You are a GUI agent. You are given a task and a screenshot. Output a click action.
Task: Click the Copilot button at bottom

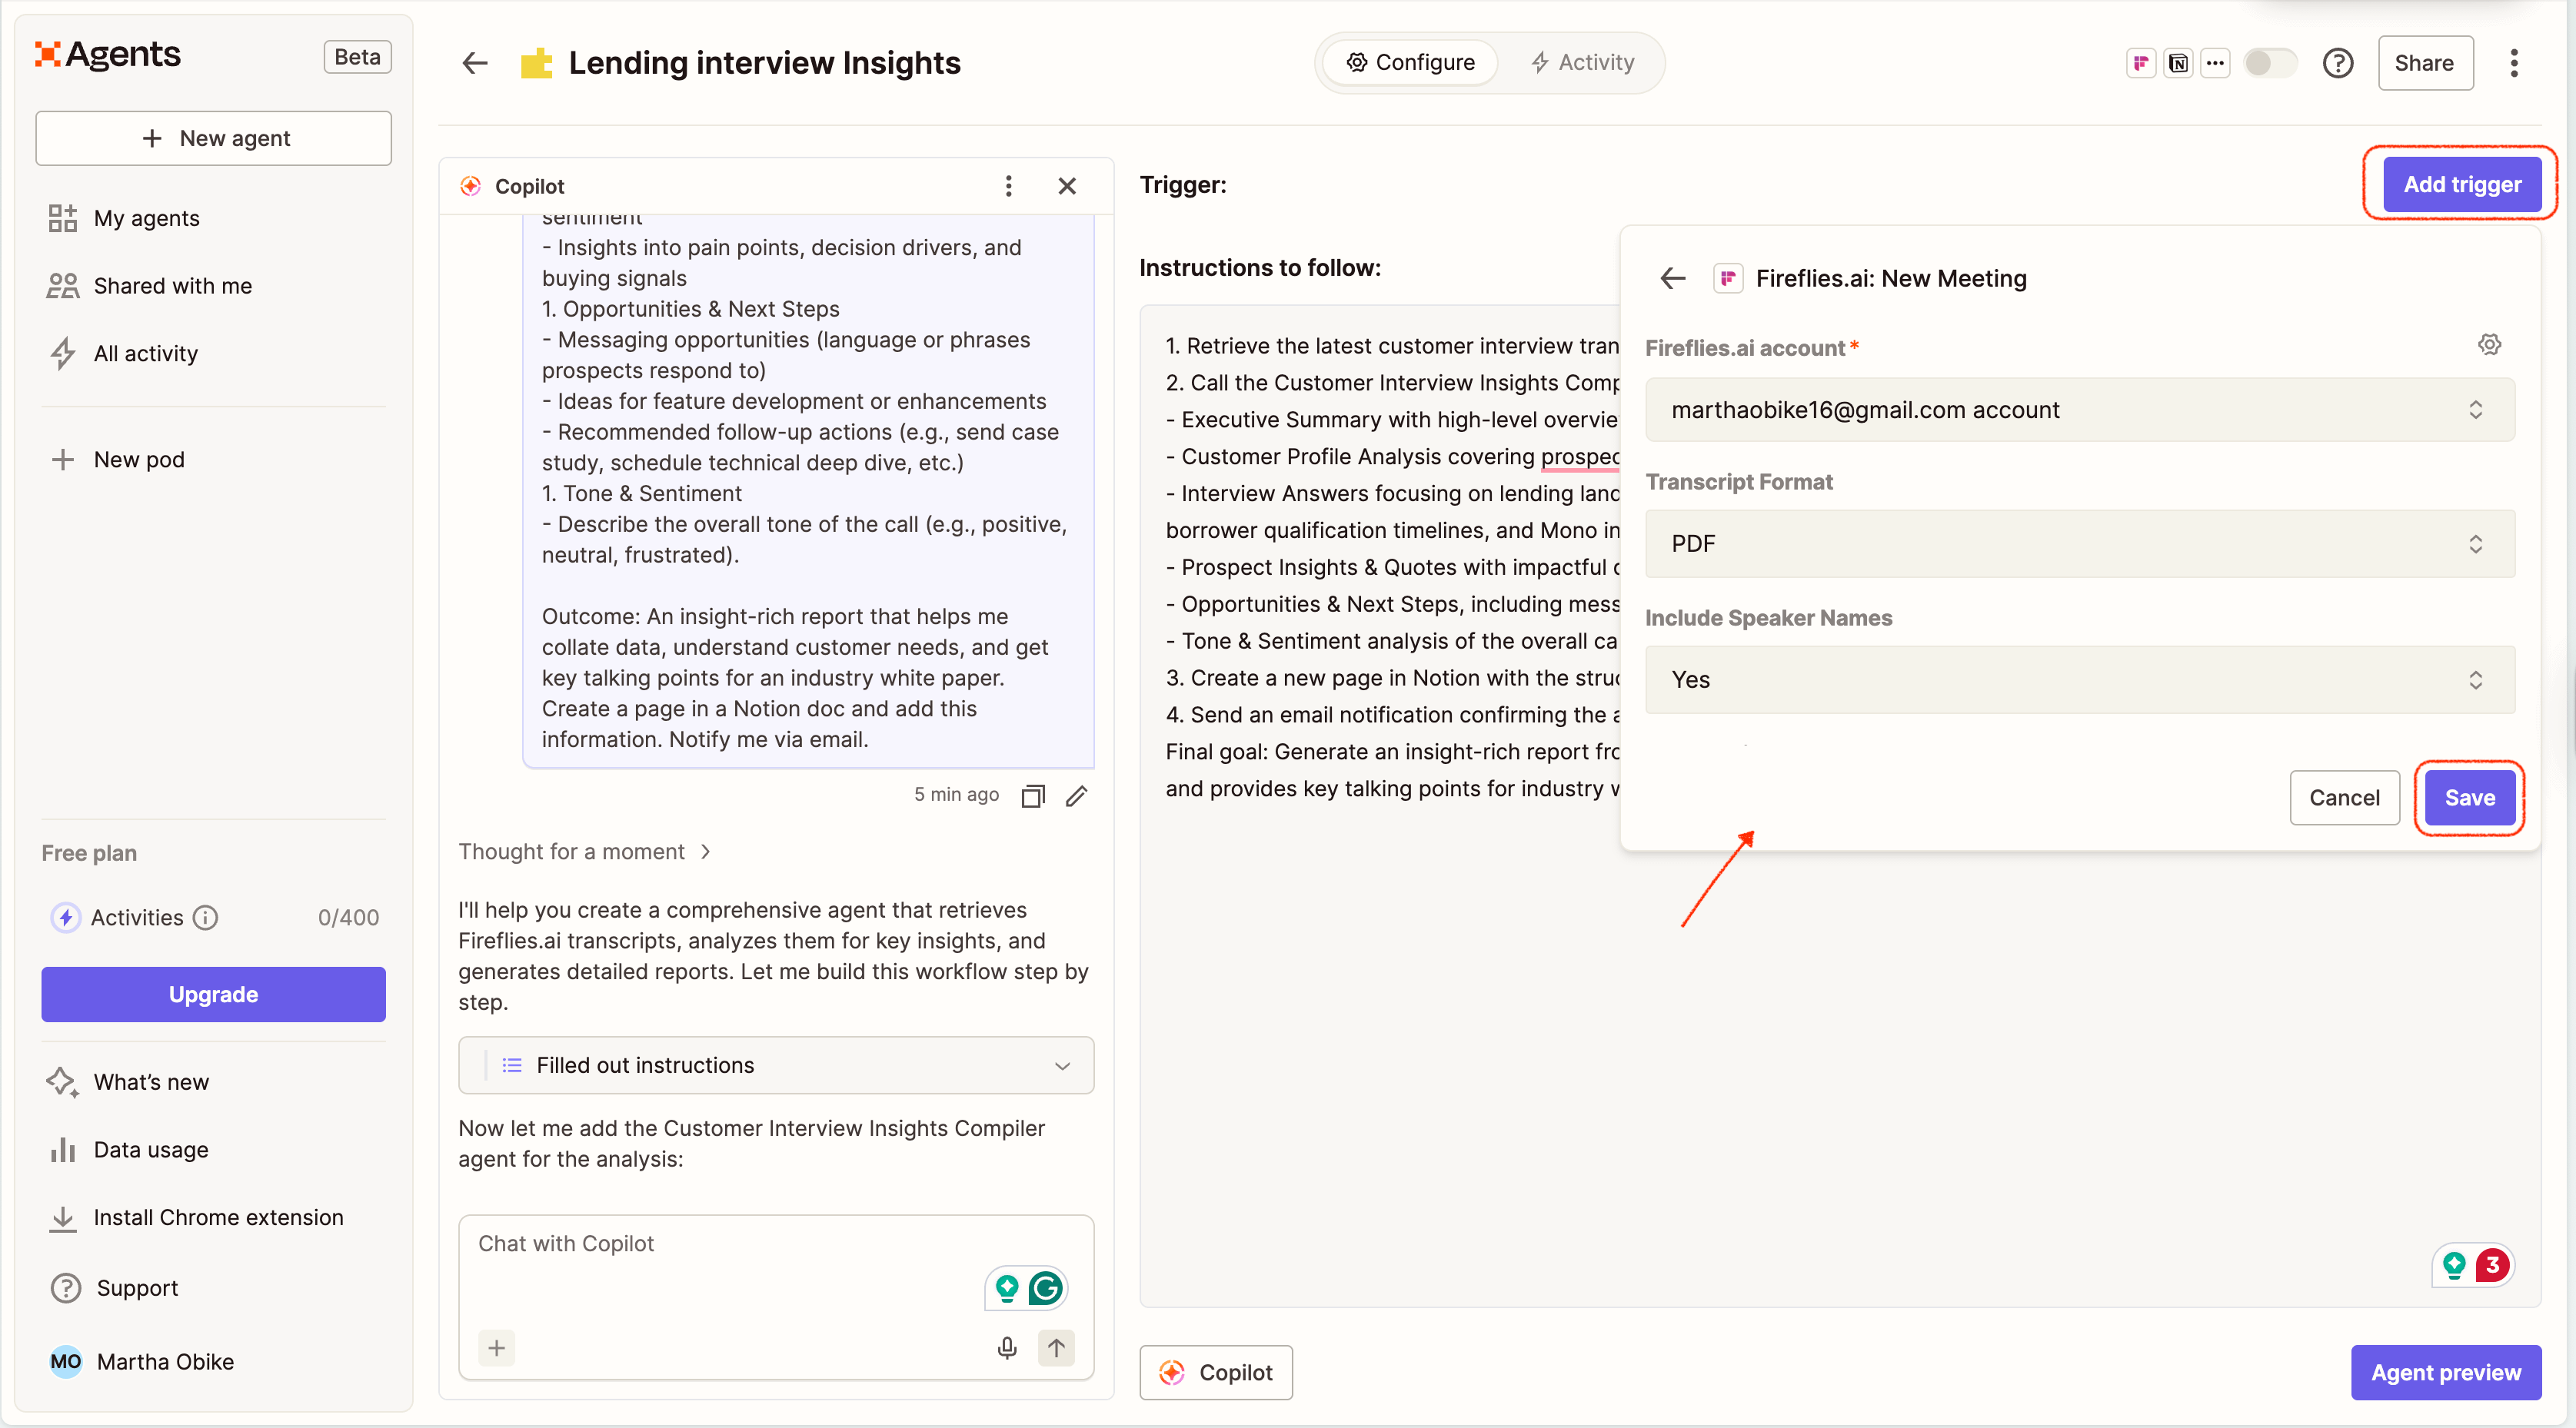1216,1372
